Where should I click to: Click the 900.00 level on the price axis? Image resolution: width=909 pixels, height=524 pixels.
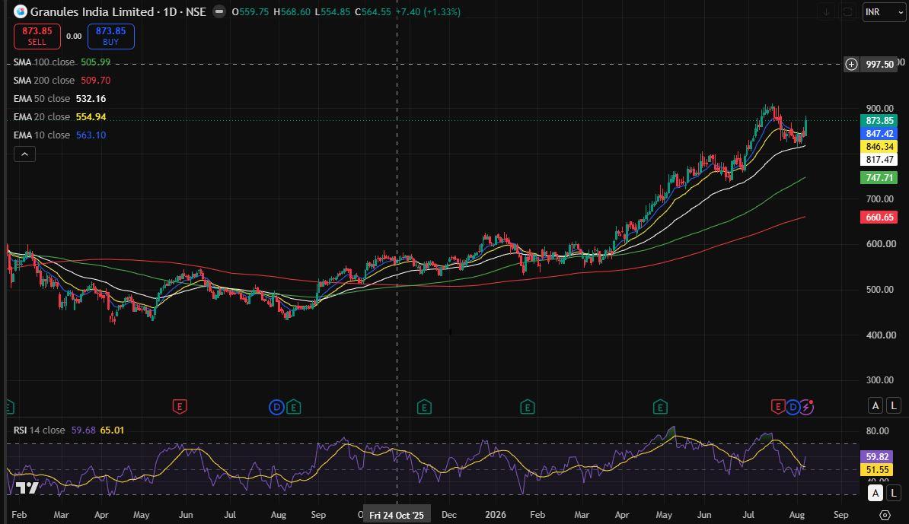pyautogui.click(x=879, y=108)
